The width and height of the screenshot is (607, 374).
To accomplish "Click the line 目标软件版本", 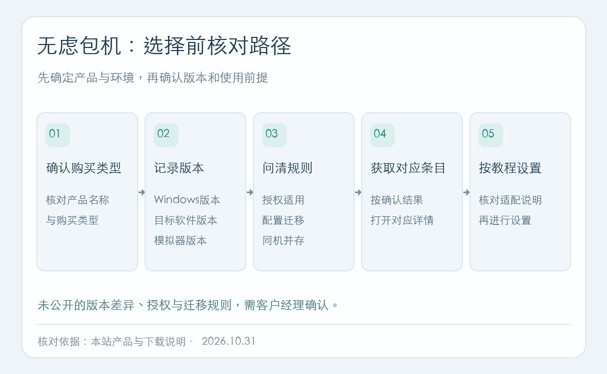I will [186, 220].
